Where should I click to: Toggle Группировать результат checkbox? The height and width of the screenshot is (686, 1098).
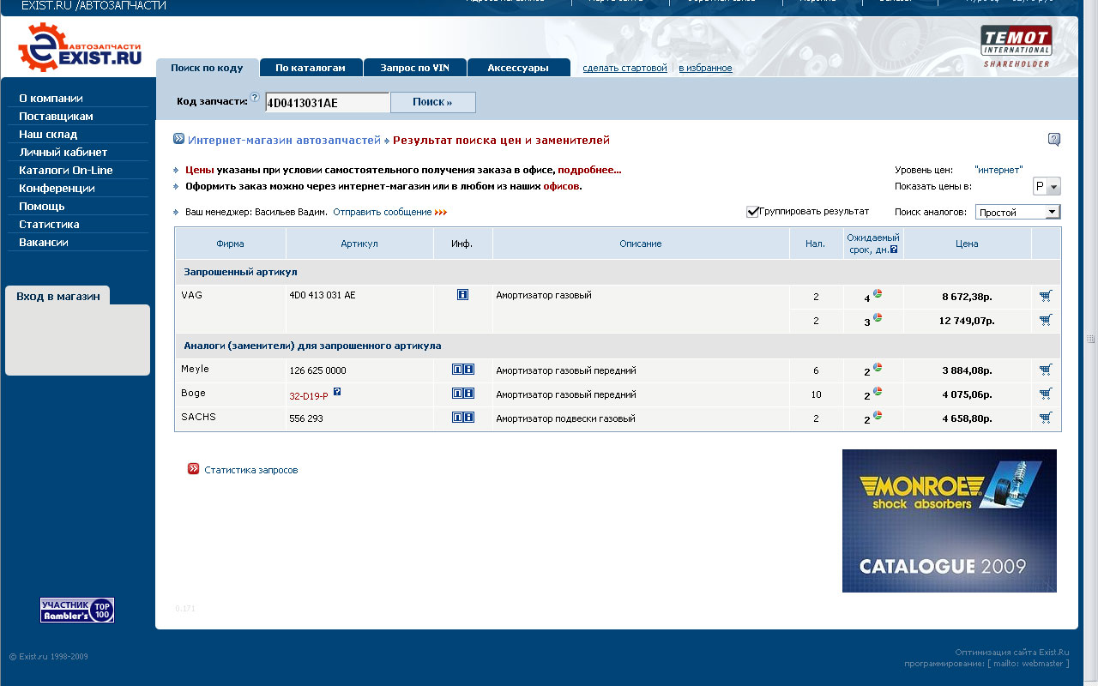click(x=752, y=212)
